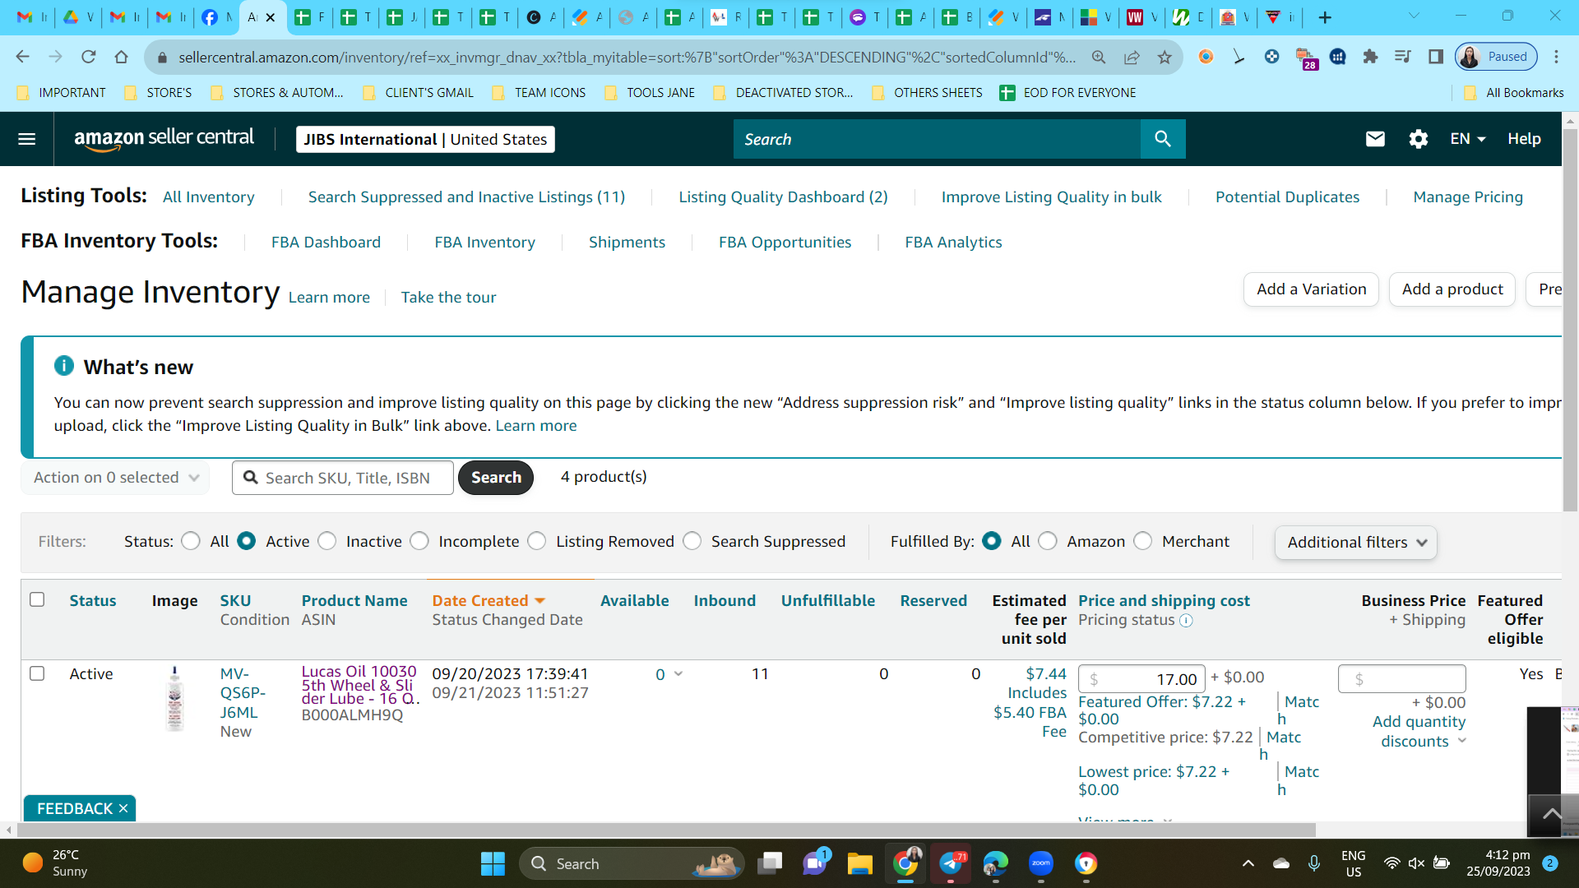
Task: Open the browser tab search chevron
Action: (x=1414, y=16)
